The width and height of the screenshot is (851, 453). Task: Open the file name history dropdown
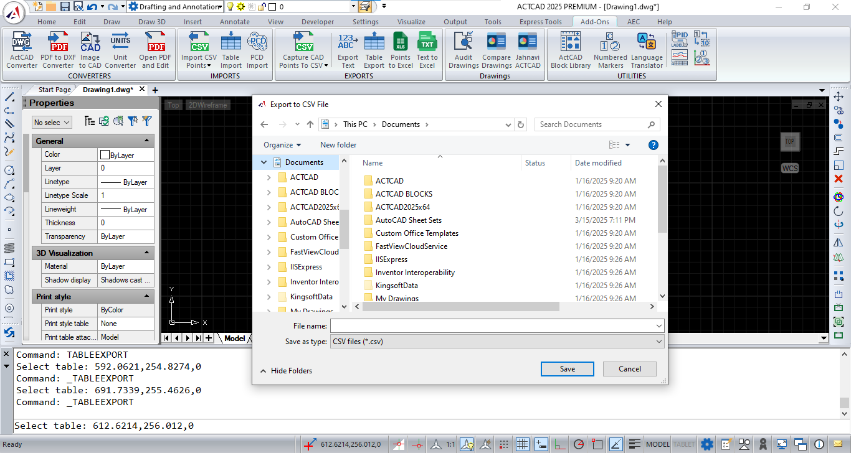click(659, 326)
